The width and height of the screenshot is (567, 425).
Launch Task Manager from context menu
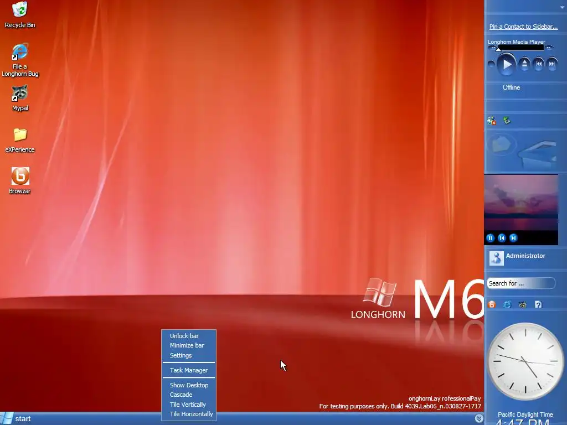click(189, 370)
